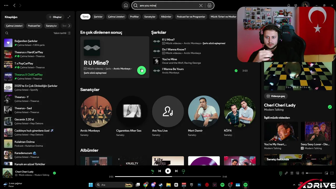Play the top result R U Mine?
336x189 pixels.
tap(141, 70)
